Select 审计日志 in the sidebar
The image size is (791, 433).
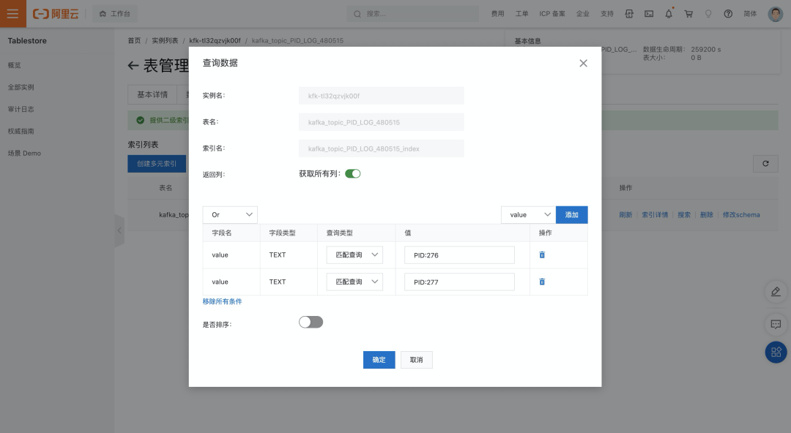pos(21,109)
